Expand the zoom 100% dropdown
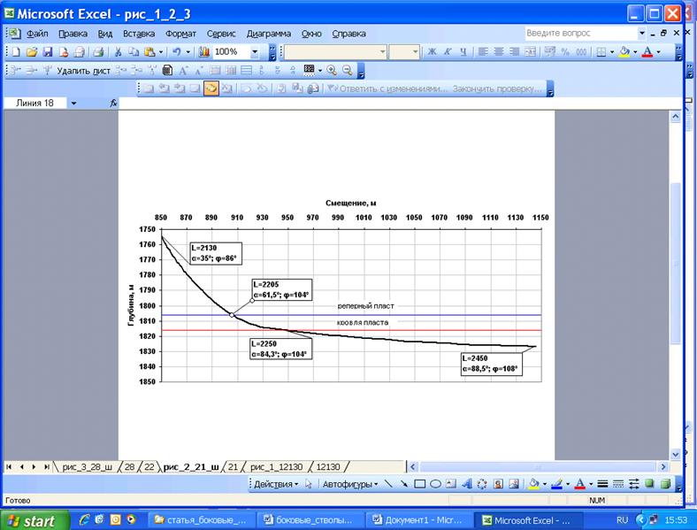 256,52
